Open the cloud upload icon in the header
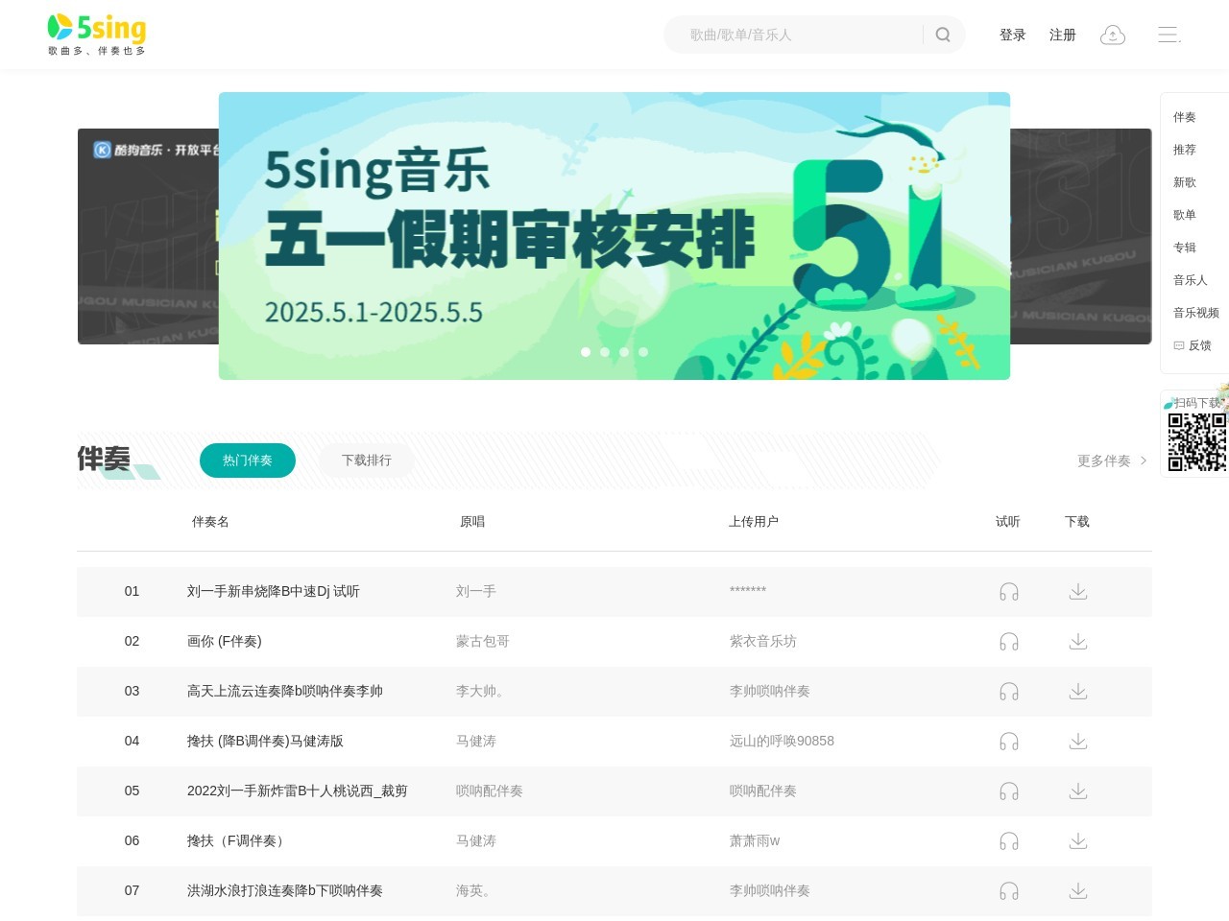The height and width of the screenshot is (921, 1229). coord(1113,35)
